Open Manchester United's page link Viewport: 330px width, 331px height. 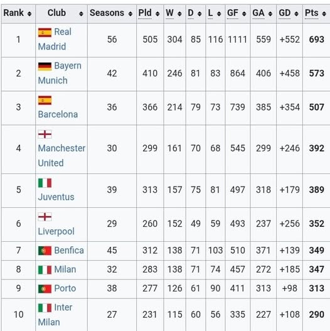point(61,156)
